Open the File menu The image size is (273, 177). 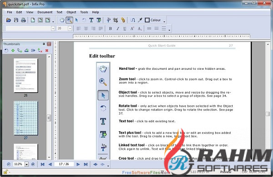click(10, 12)
